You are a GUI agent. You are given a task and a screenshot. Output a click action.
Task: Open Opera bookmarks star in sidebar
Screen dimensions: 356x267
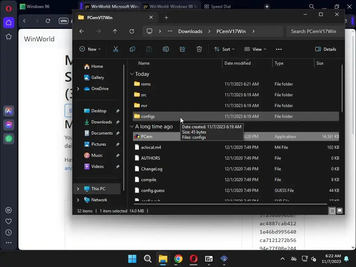9,37
